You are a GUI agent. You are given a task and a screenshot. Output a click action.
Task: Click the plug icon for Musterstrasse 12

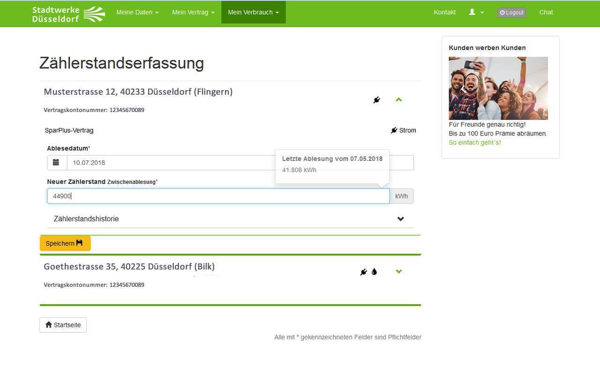[376, 100]
